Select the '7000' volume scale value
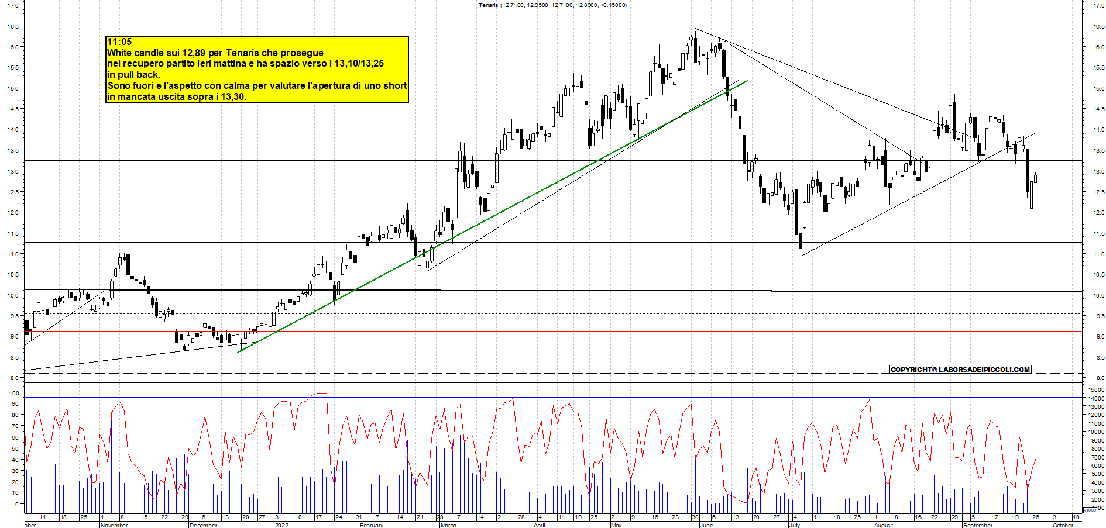The image size is (1106, 528). [1097, 457]
